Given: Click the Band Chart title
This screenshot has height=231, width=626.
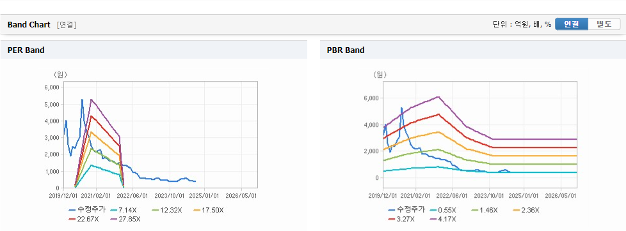Looking at the screenshot, I should [29, 25].
